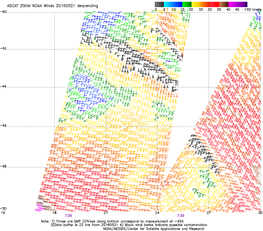Screen dimensions: 263x231
Task: Click the '-42' latitude axis label
Action: (x=3, y=48)
